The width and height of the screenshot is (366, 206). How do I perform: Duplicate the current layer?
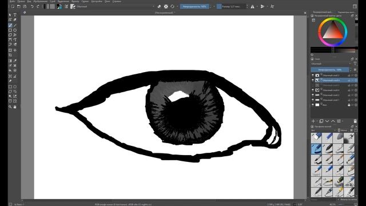321,121
